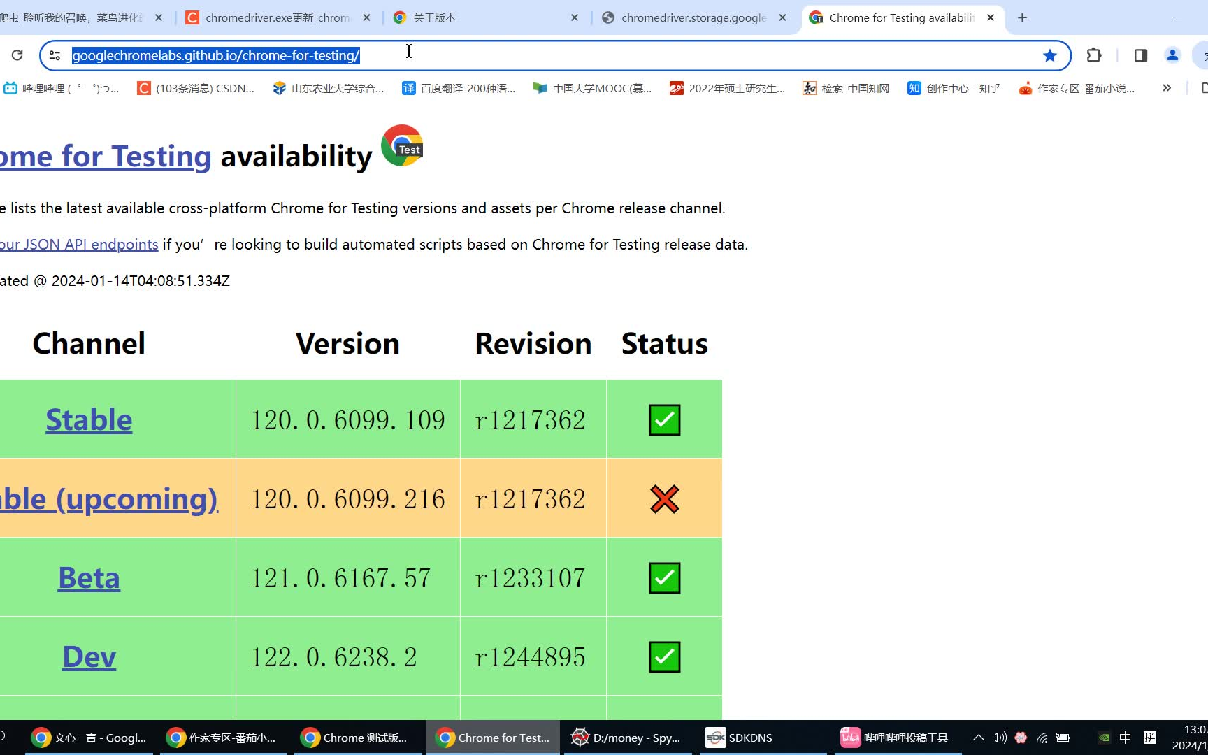Reload the page with the refresh icon
This screenshot has width=1208, height=755.
click(x=17, y=55)
